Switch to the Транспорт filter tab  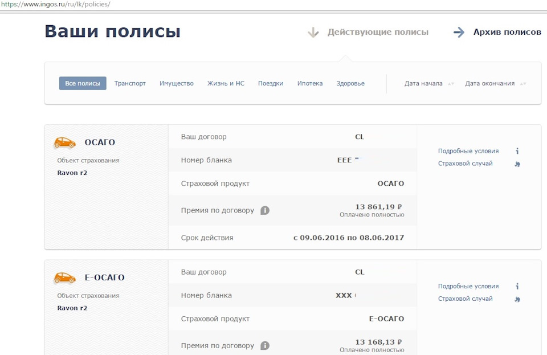130,83
